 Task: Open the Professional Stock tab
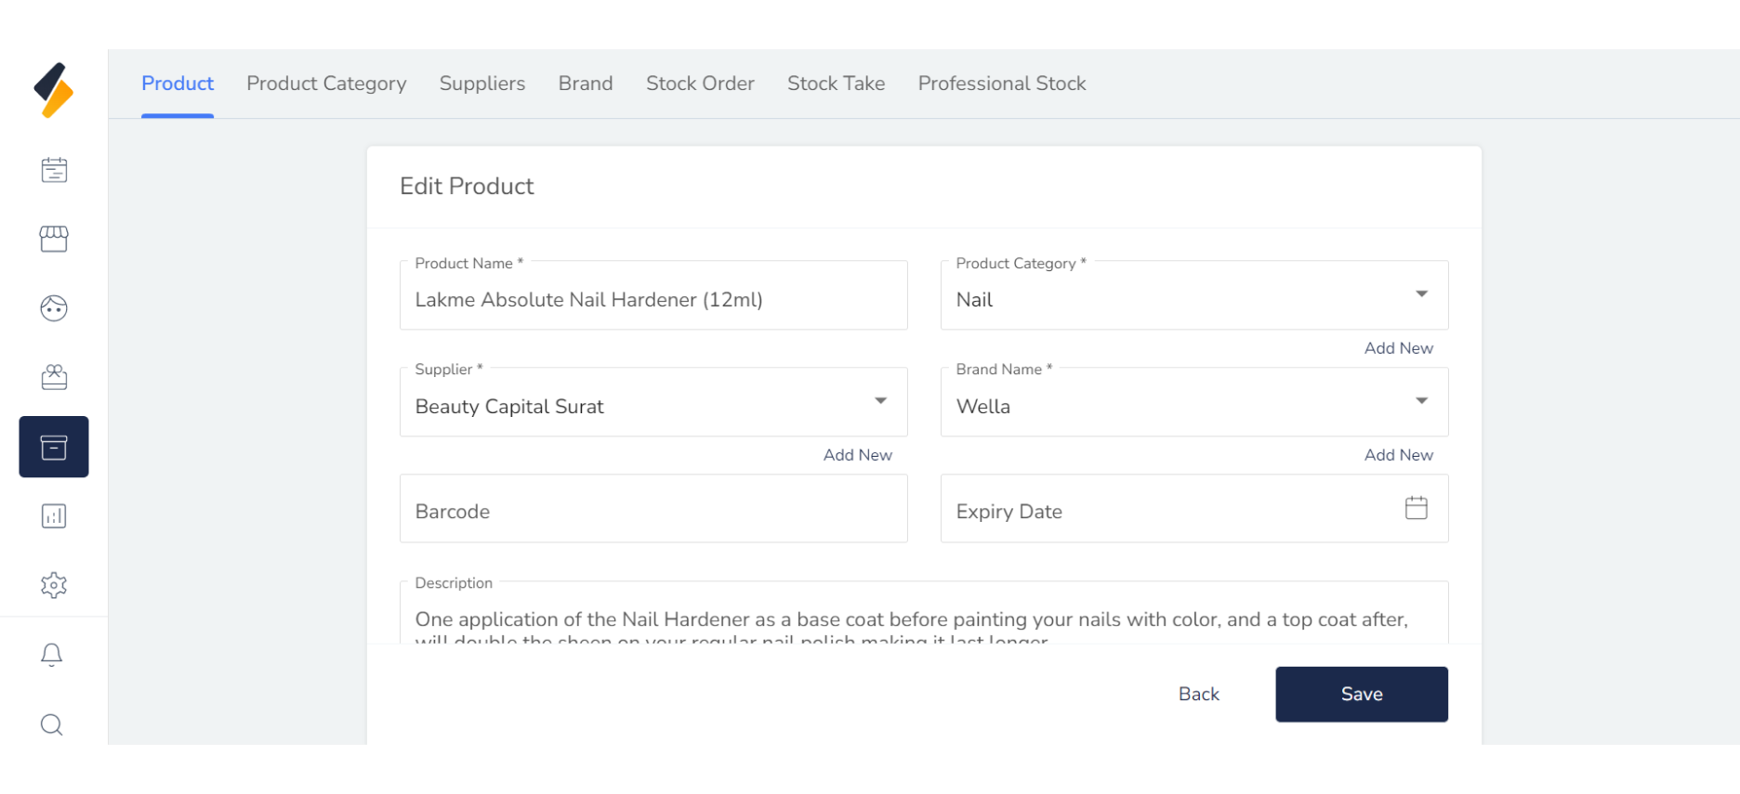click(x=1001, y=84)
